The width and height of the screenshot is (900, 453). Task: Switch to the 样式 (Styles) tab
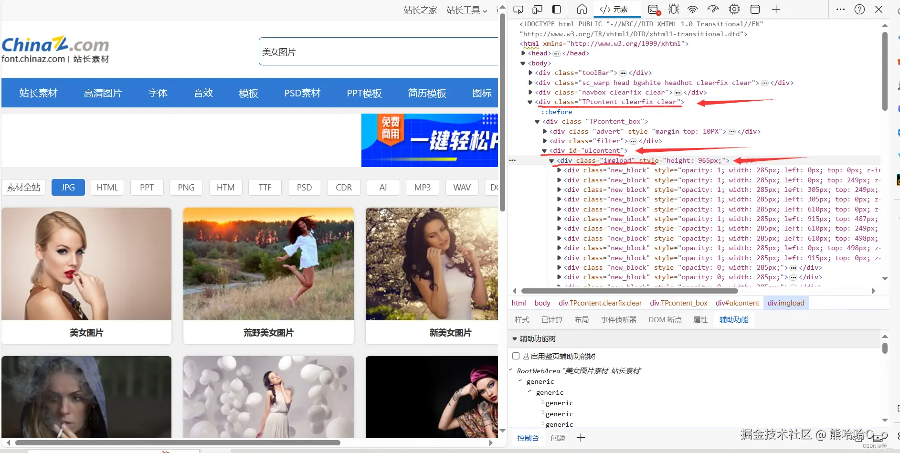click(521, 319)
